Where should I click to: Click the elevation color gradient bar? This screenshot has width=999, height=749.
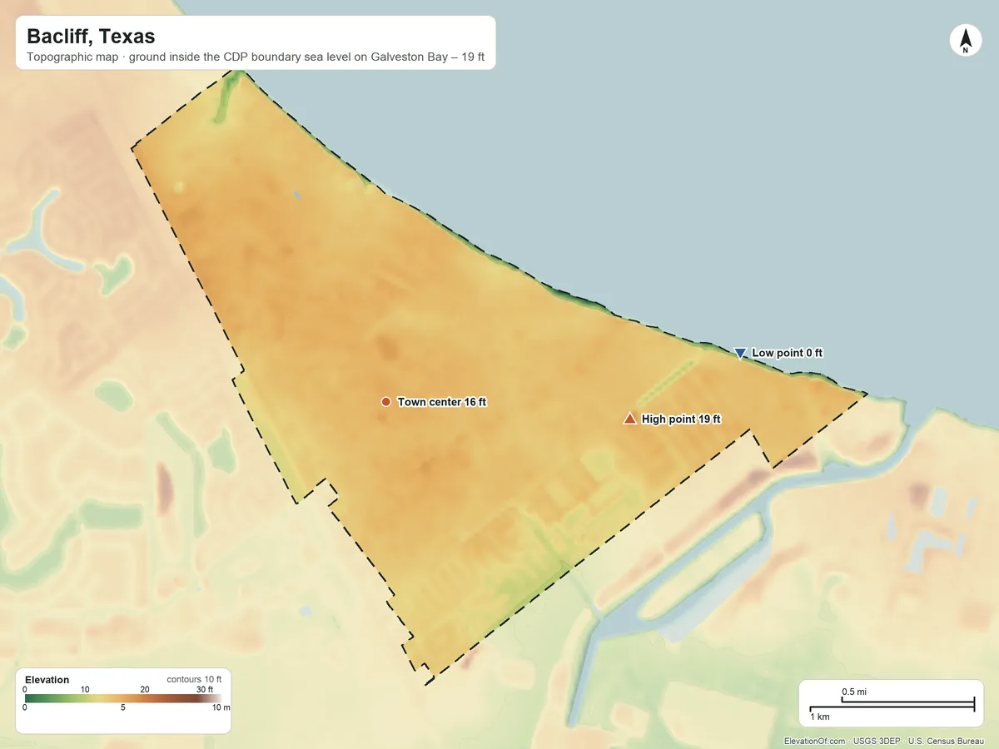point(122,699)
